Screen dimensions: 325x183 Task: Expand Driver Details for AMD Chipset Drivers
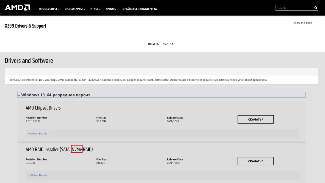click(38, 134)
